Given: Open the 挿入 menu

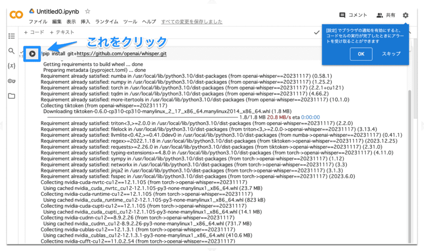Looking at the screenshot, I should 85,22.
